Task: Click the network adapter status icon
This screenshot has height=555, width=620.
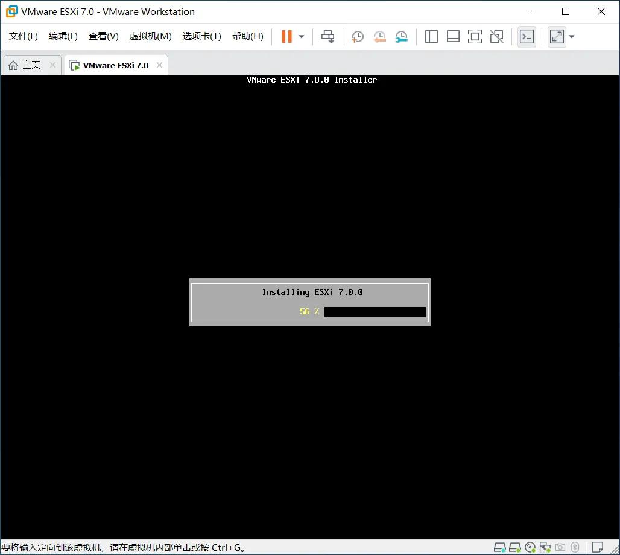Action: (x=545, y=547)
